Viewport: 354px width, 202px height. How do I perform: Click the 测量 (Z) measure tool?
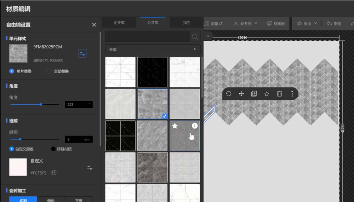[x=214, y=23]
